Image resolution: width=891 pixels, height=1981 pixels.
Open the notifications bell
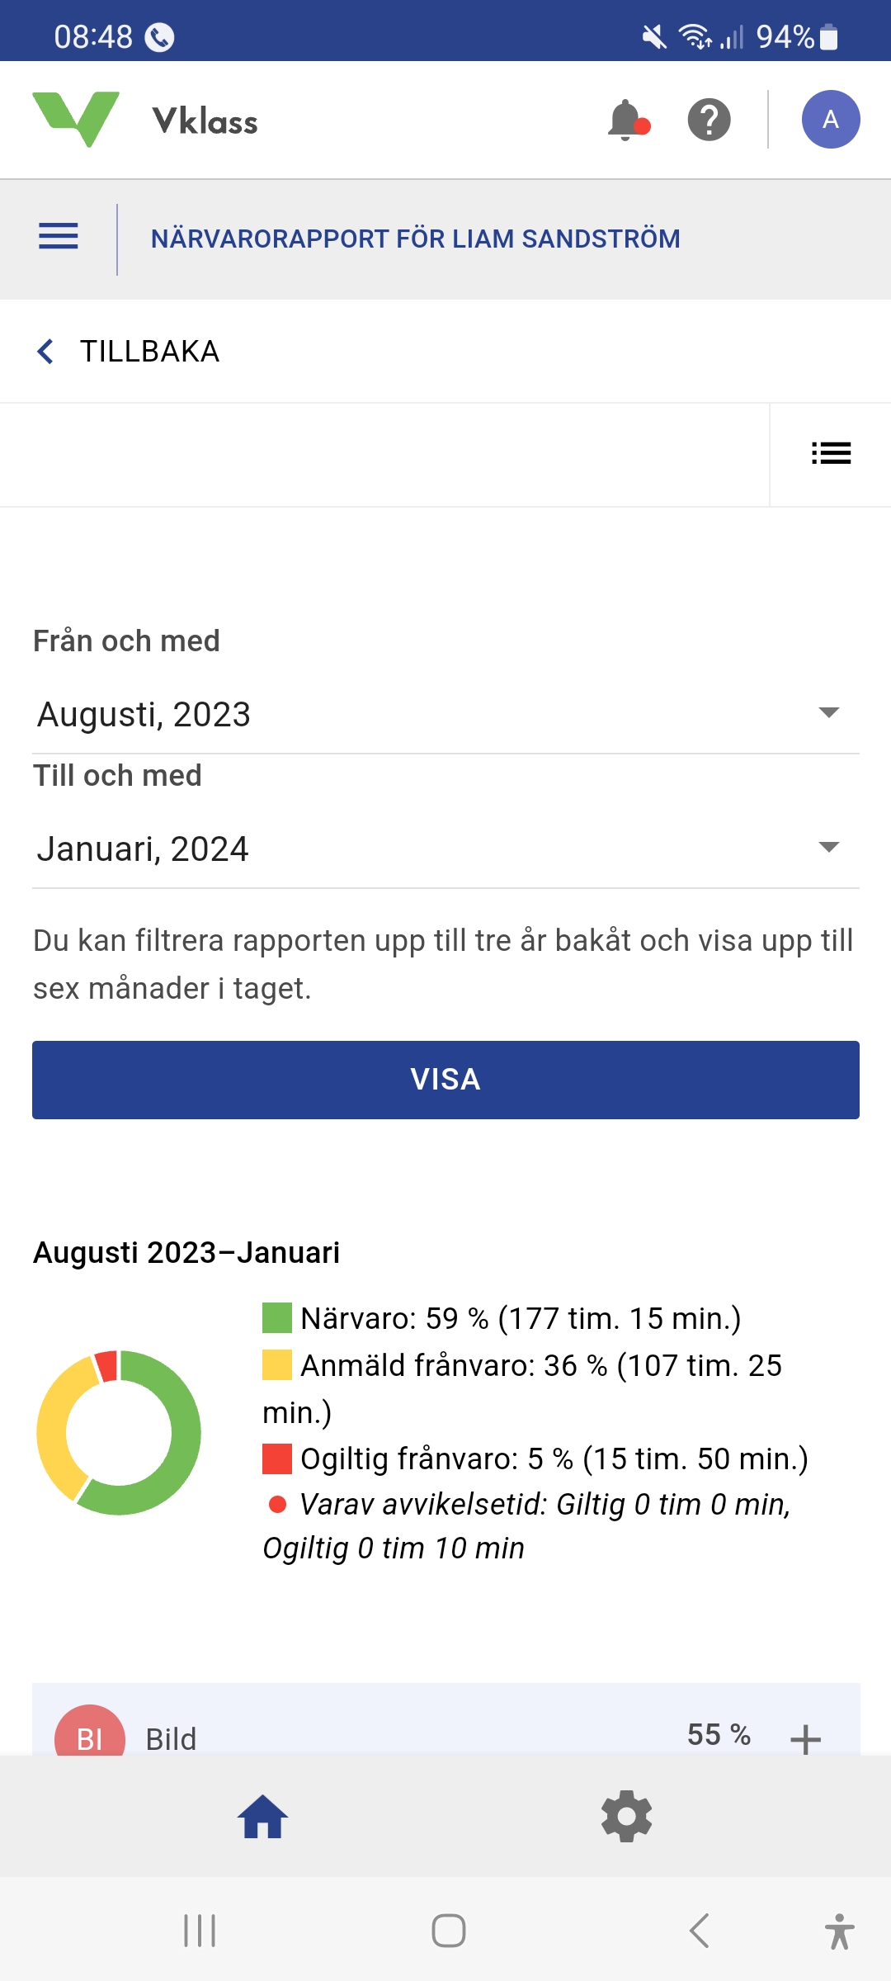pos(628,121)
